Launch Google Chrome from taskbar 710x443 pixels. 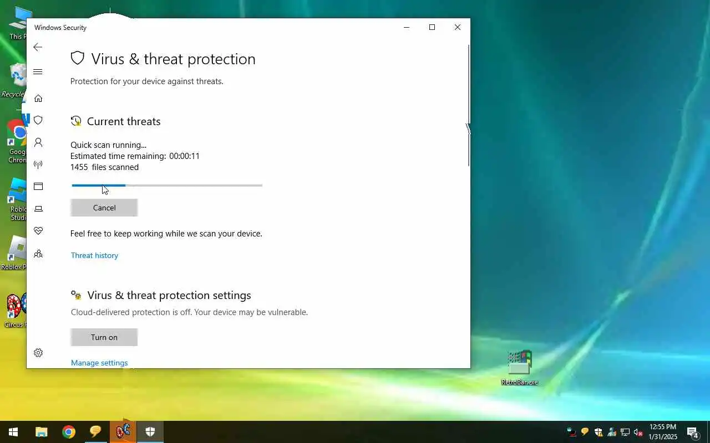pos(69,432)
